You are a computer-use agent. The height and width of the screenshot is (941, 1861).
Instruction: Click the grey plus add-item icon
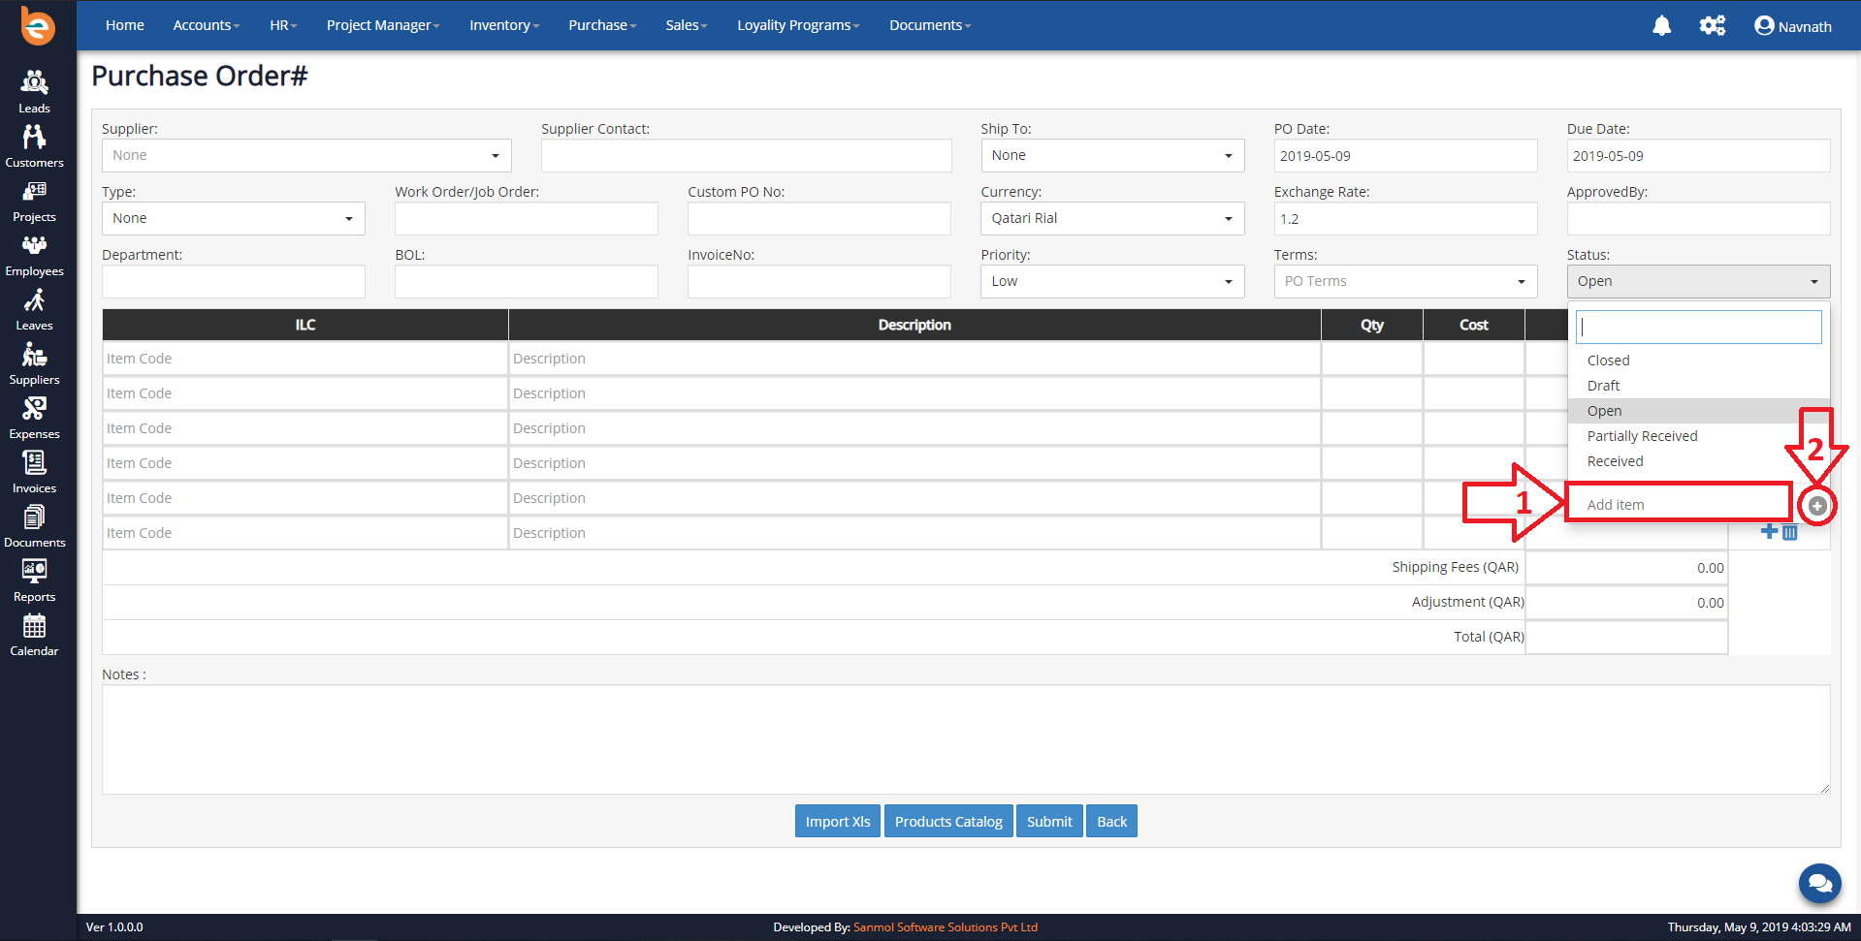pyautogui.click(x=1817, y=506)
